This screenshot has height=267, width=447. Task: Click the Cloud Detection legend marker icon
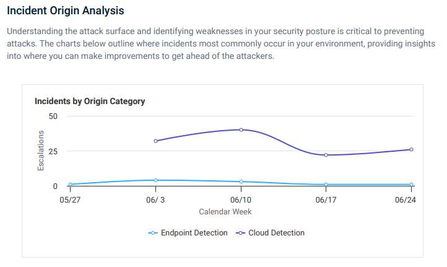click(x=240, y=233)
